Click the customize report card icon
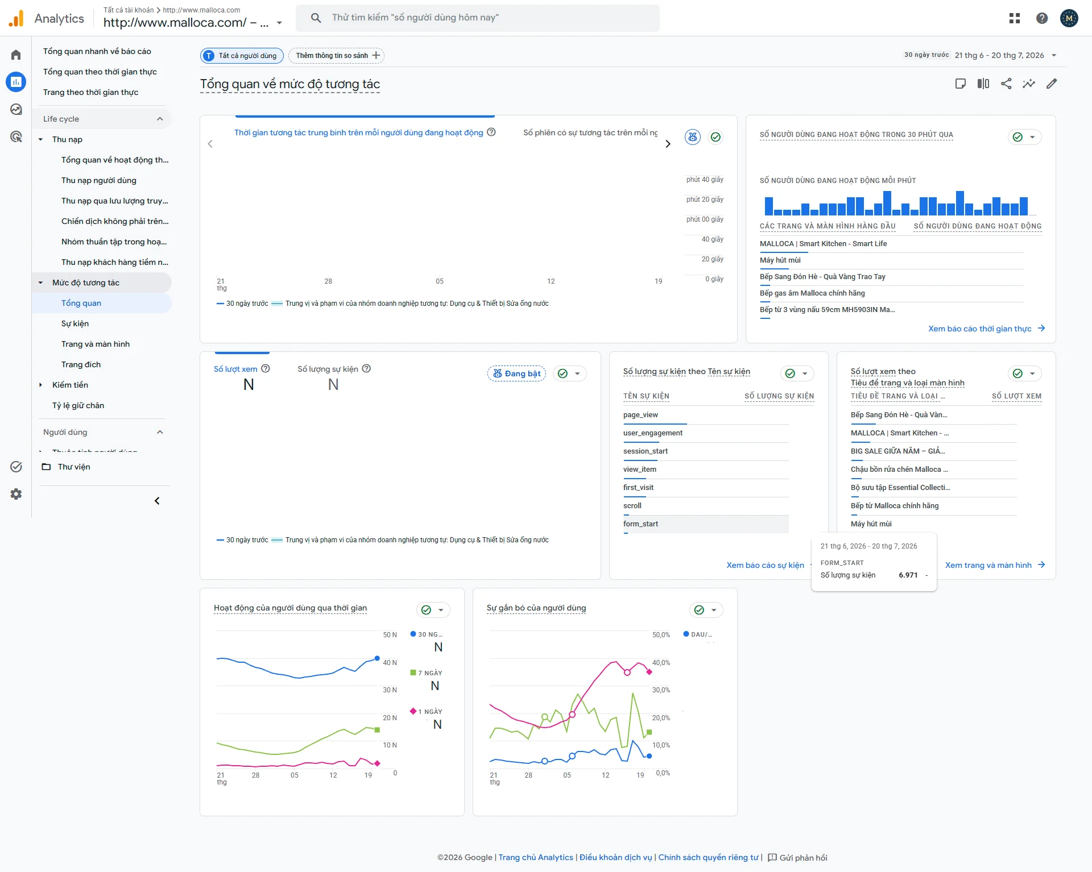 961,84
